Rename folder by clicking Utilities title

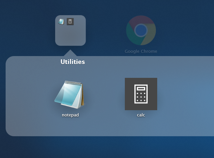73,62
